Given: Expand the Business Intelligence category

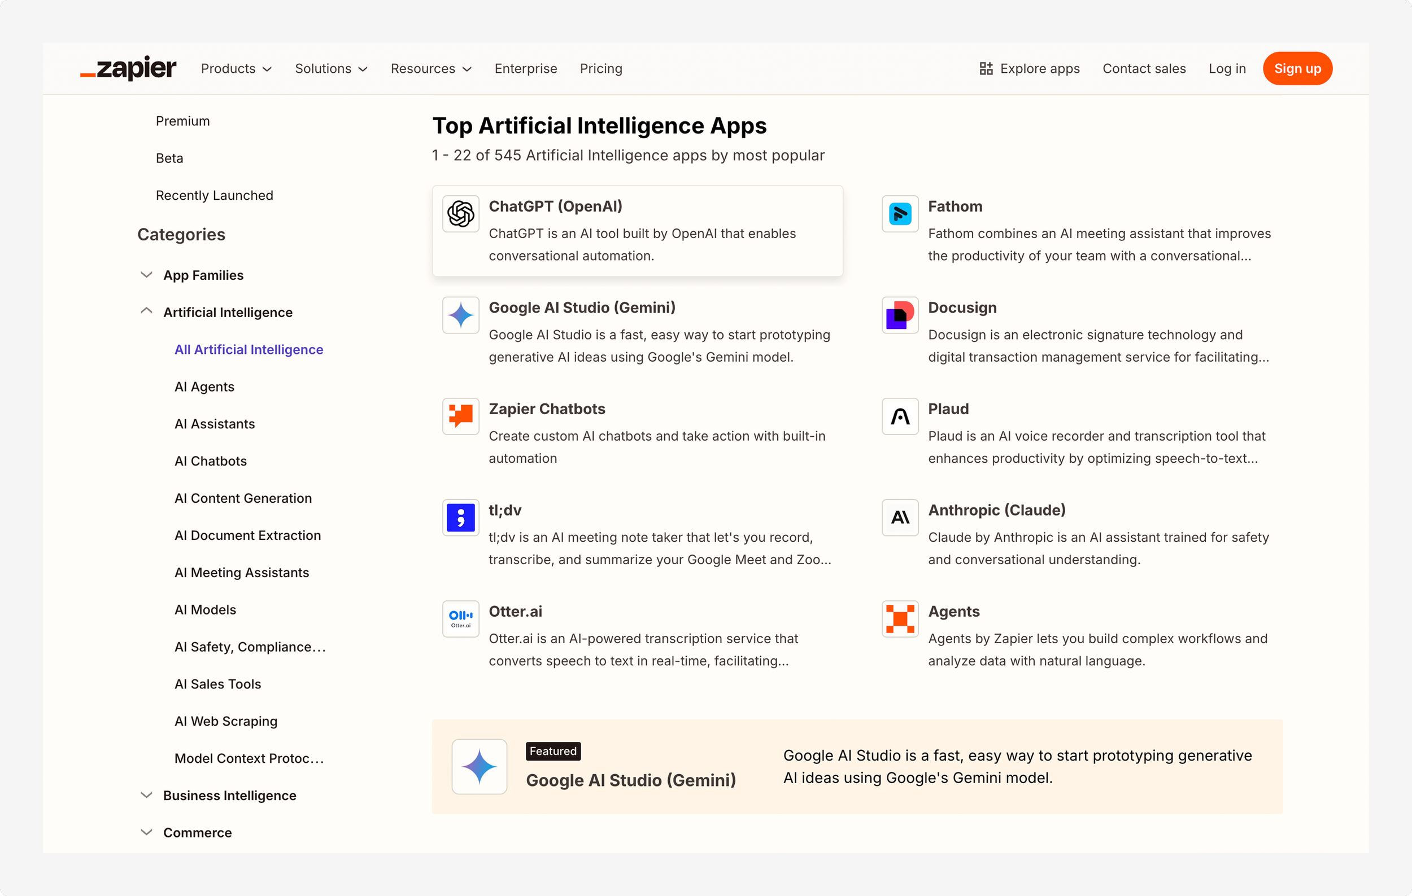Looking at the screenshot, I should (x=147, y=795).
